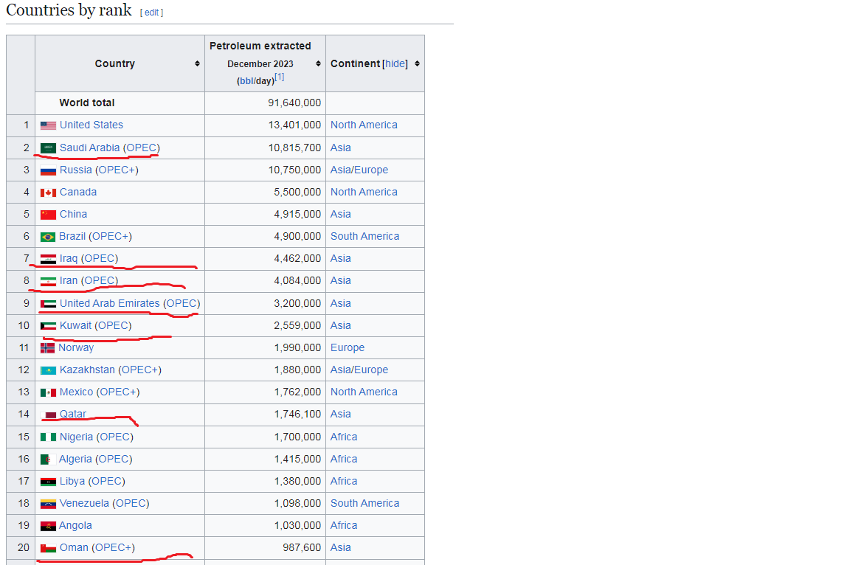This screenshot has height=565, width=850.
Task: Click the China flag icon
Action: point(48,215)
